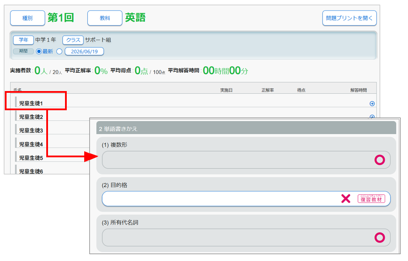This screenshot has width=408, height=261.
Task: Click the (2) 目的格 answer field
Action: point(246,199)
